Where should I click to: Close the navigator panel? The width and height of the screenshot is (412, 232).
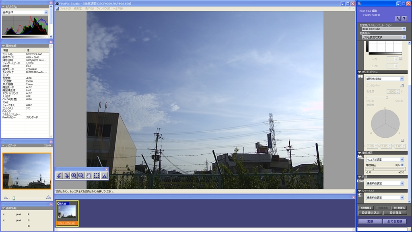51,142
